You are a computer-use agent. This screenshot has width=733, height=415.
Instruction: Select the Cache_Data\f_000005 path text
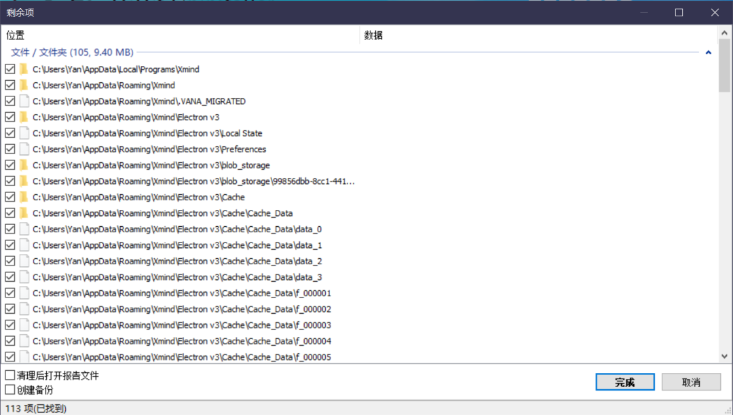point(182,357)
